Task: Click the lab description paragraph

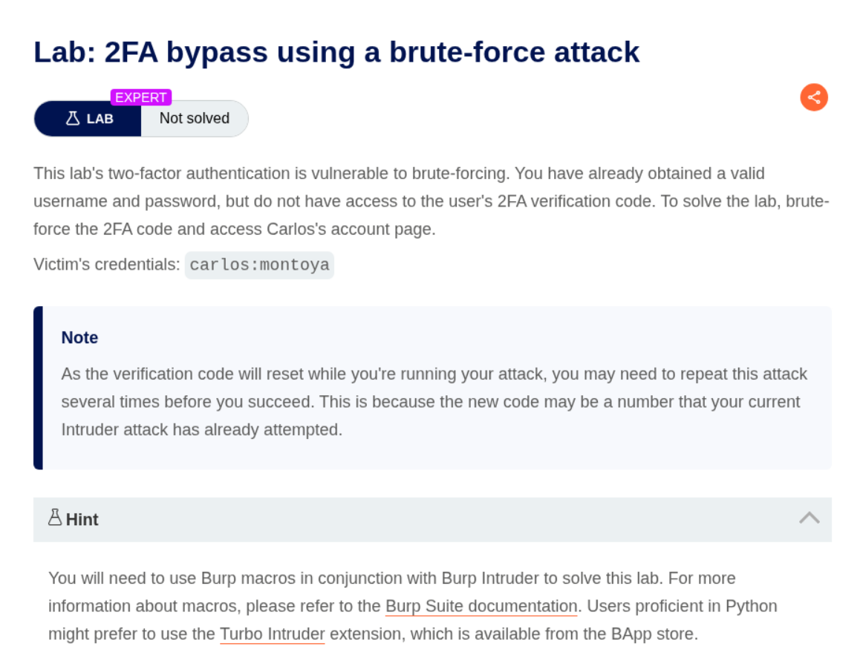Action: [x=431, y=201]
